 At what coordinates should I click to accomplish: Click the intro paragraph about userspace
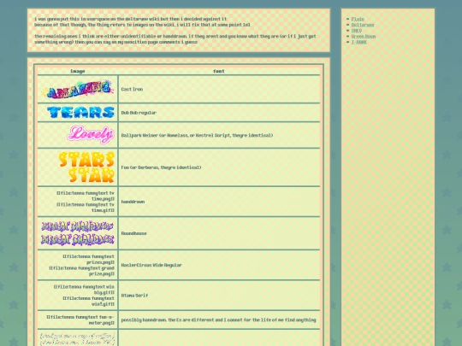(142, 22)
